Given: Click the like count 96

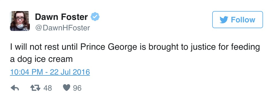Looking at the screenshot, I should point(77,88).
